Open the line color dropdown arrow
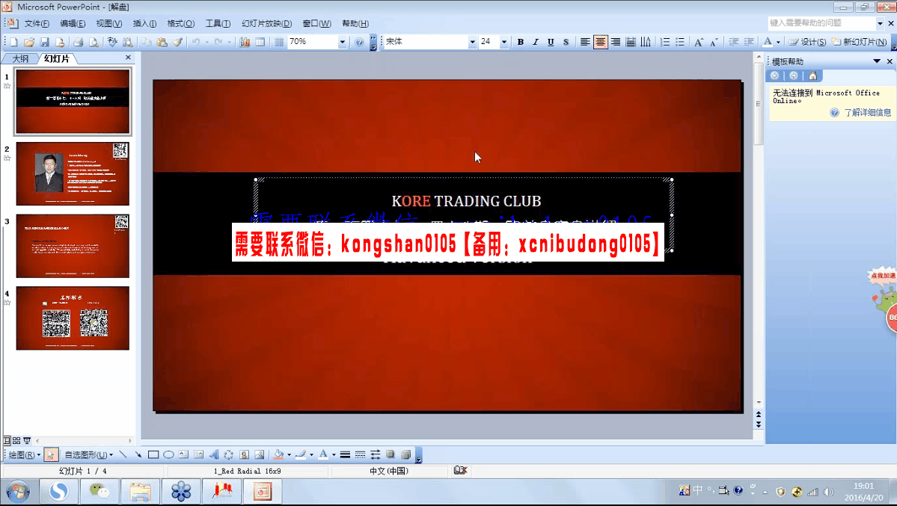This screenshot has width=897, height=506. pos(311,454)
